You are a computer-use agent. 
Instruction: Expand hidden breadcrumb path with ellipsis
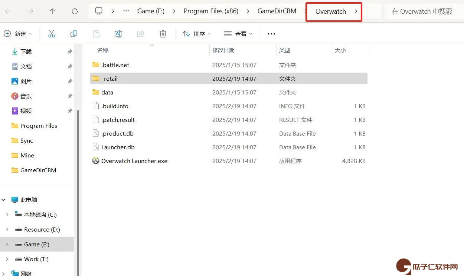[126, 11]
